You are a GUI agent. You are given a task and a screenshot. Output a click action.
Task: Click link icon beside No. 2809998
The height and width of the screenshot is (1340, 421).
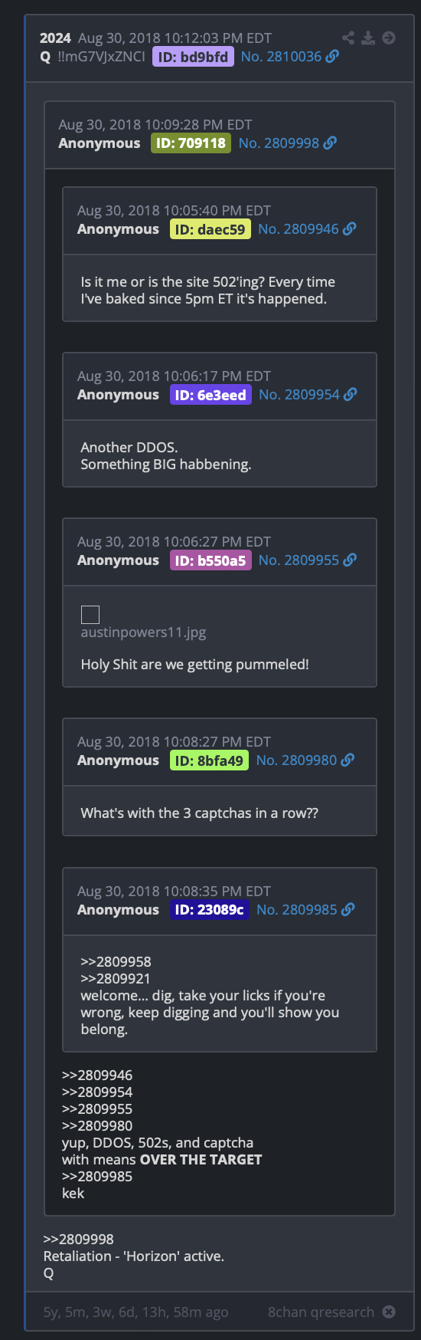pyautogui.click(x=330, y=143)
